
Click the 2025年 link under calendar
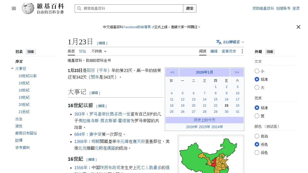click(x=205, y=127)
